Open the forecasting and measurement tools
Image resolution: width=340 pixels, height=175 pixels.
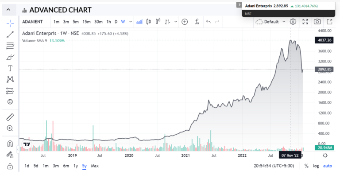(10, 91)
